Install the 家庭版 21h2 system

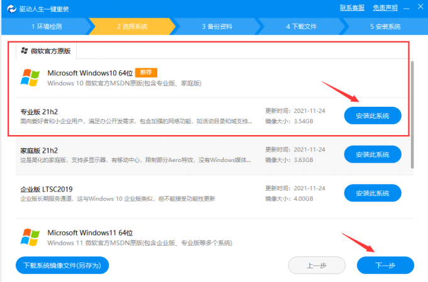coord(372,155)
